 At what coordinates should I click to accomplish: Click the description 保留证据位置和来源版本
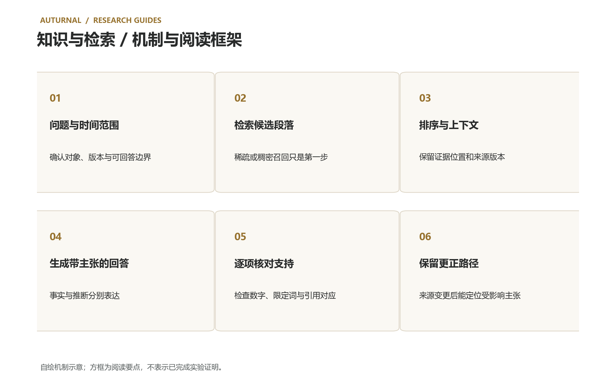coord(462,157)
